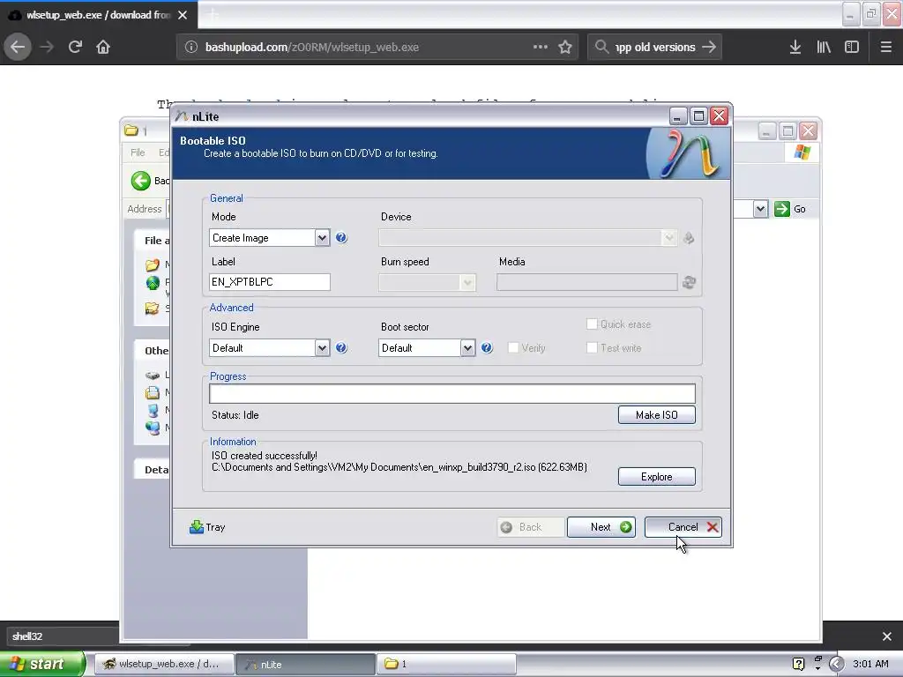The height and width of the screenshot is (677, 903).
Task: Click the Status: Idle text
Action: click(235, 415)
